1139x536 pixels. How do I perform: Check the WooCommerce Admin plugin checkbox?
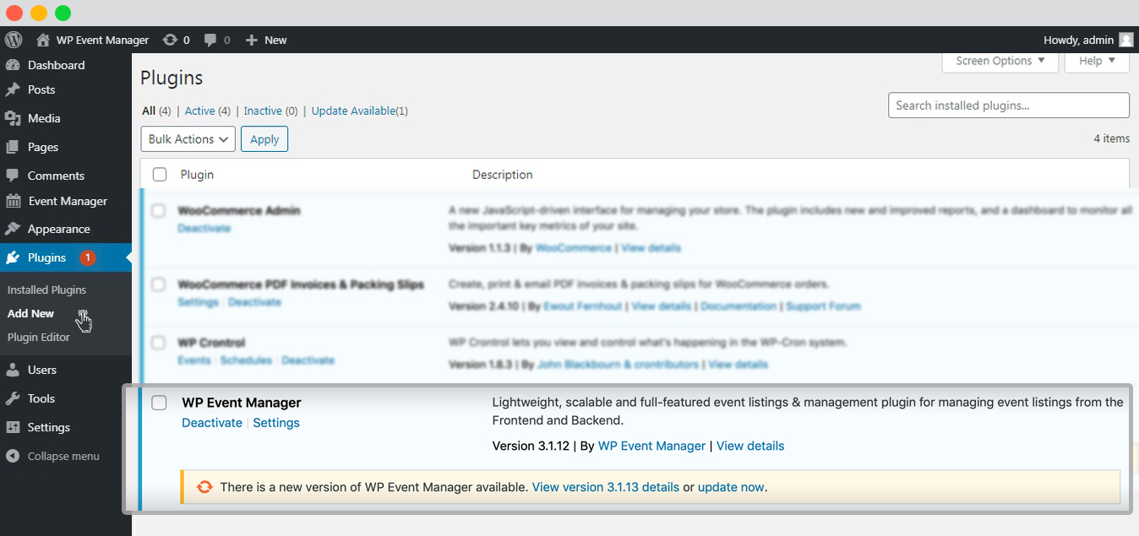[x=159, y=211]
